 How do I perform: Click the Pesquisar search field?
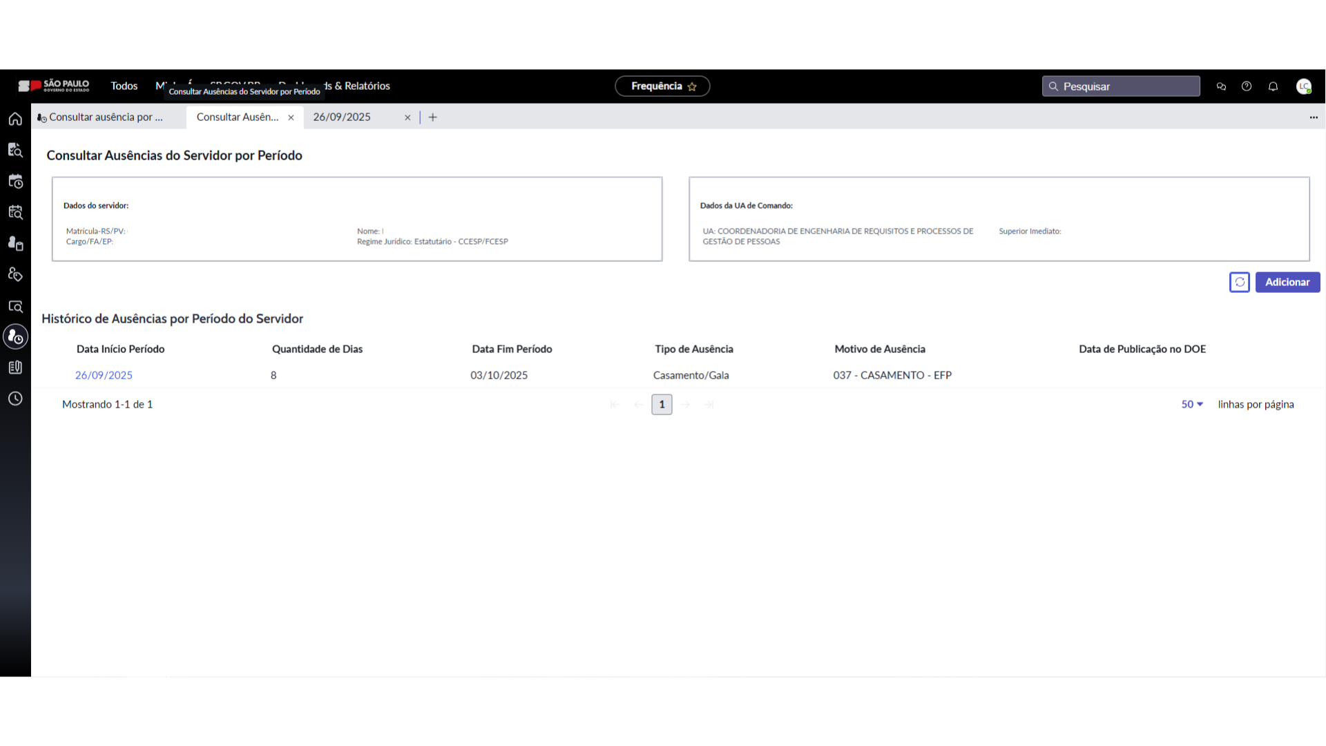coord(1121,86)
